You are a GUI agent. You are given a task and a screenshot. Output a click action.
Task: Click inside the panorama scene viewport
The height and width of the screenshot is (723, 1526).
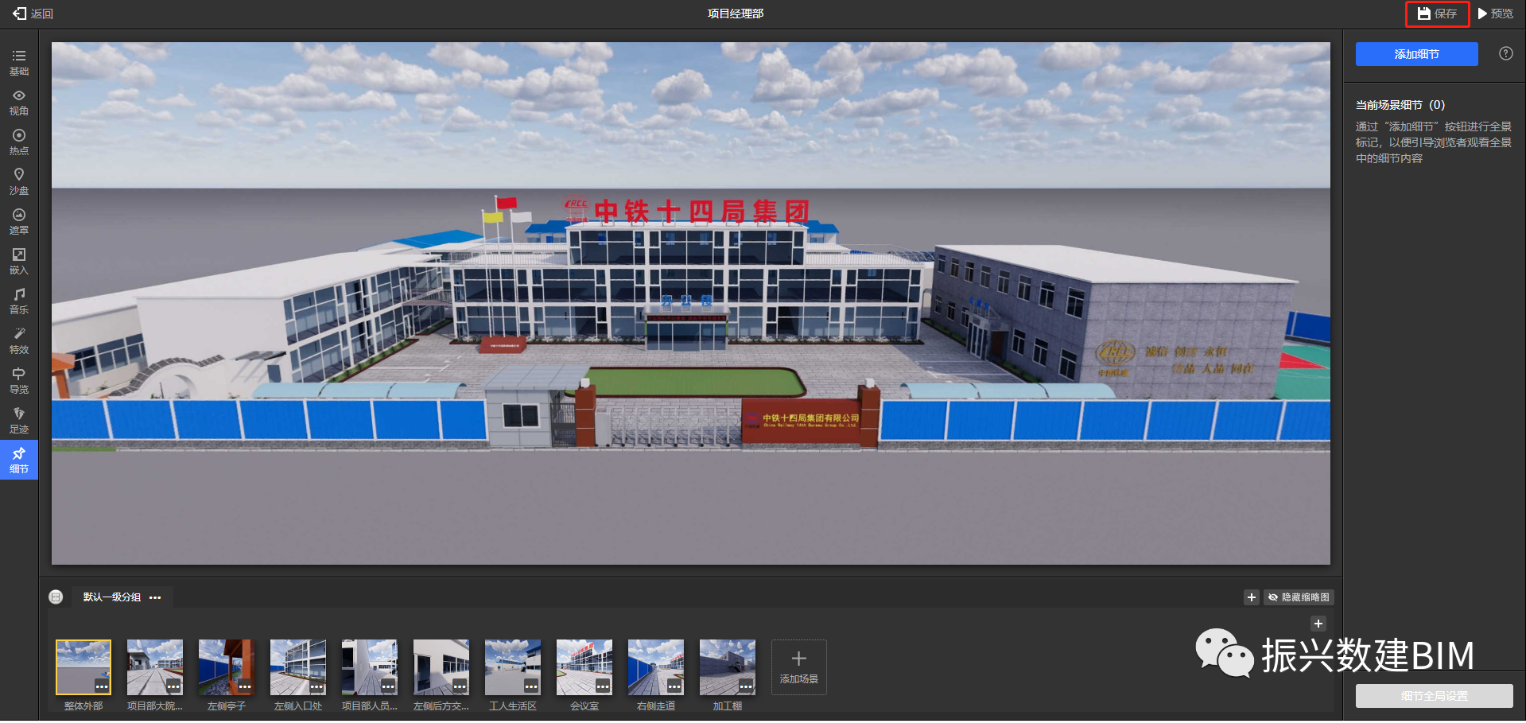point(691,304)
